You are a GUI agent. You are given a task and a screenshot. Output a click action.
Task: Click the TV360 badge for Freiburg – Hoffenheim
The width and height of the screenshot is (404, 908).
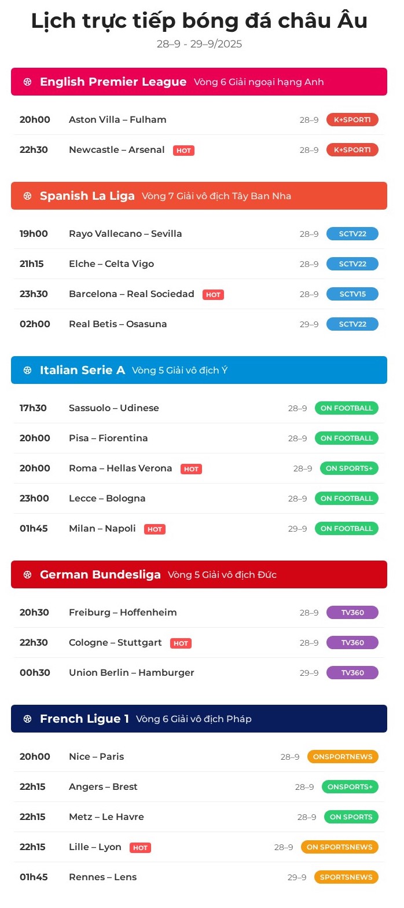pos(352,613)
